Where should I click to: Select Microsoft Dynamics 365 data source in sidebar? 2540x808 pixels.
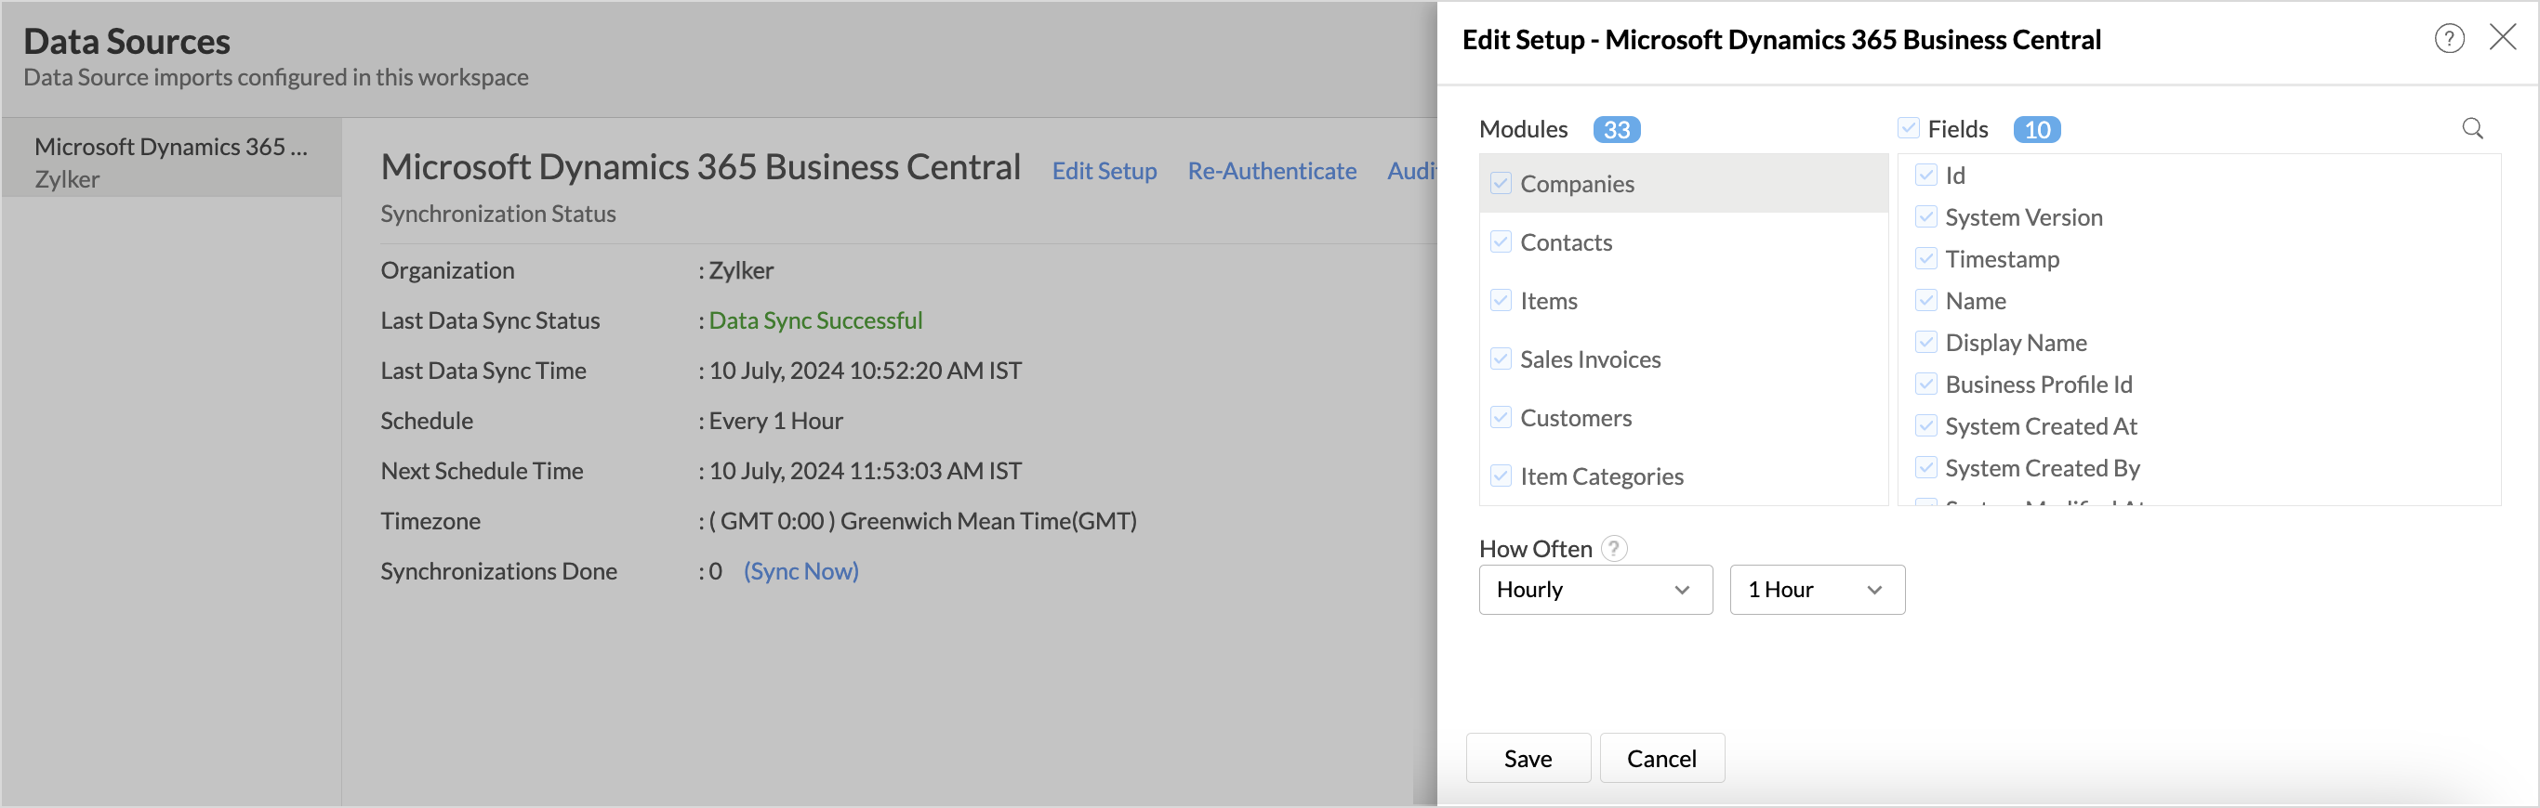tap(172, 161)
